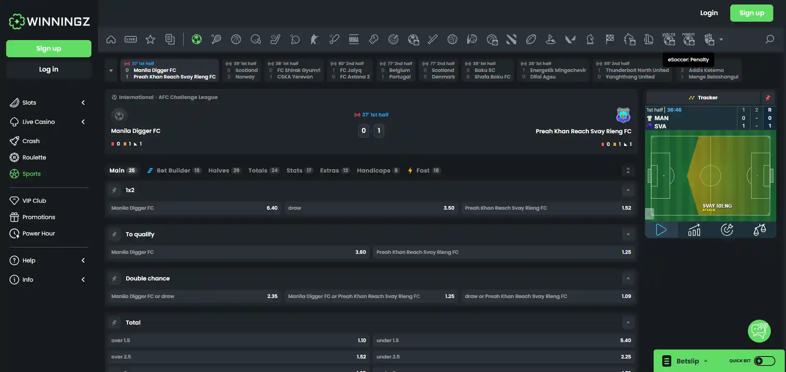The image size is (786, 372).
Task: Switch to the Halves tab
Action: pyautogui.click(x=224, y=170)
